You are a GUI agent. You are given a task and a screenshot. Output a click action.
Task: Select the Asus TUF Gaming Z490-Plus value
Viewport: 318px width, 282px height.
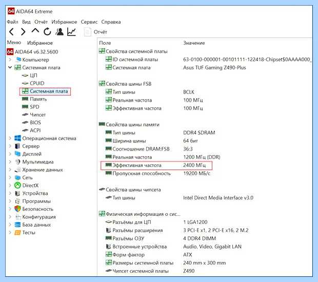[214, 67]
